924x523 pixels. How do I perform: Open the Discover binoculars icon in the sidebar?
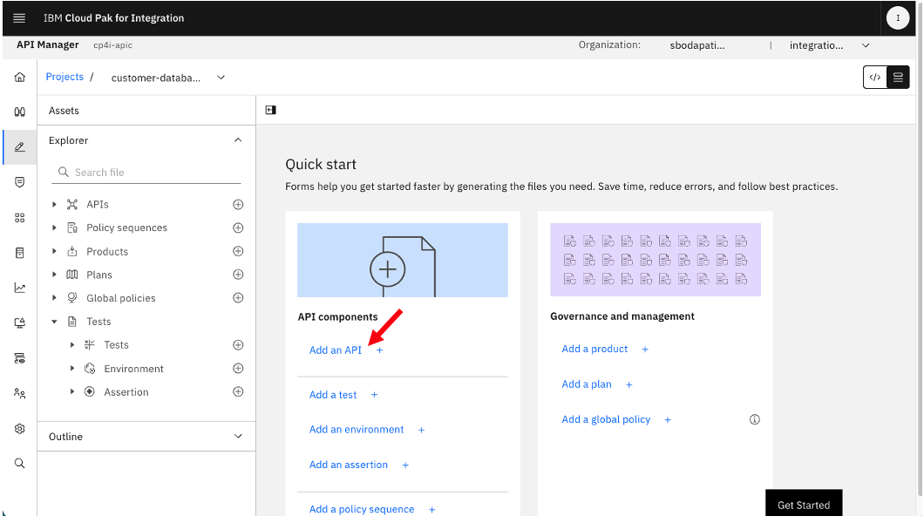(20, 112)
